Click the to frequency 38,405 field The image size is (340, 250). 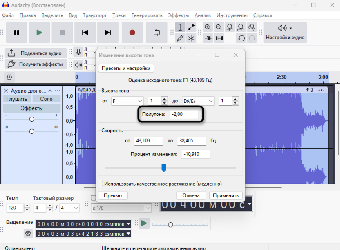click(x=192, y=141)
